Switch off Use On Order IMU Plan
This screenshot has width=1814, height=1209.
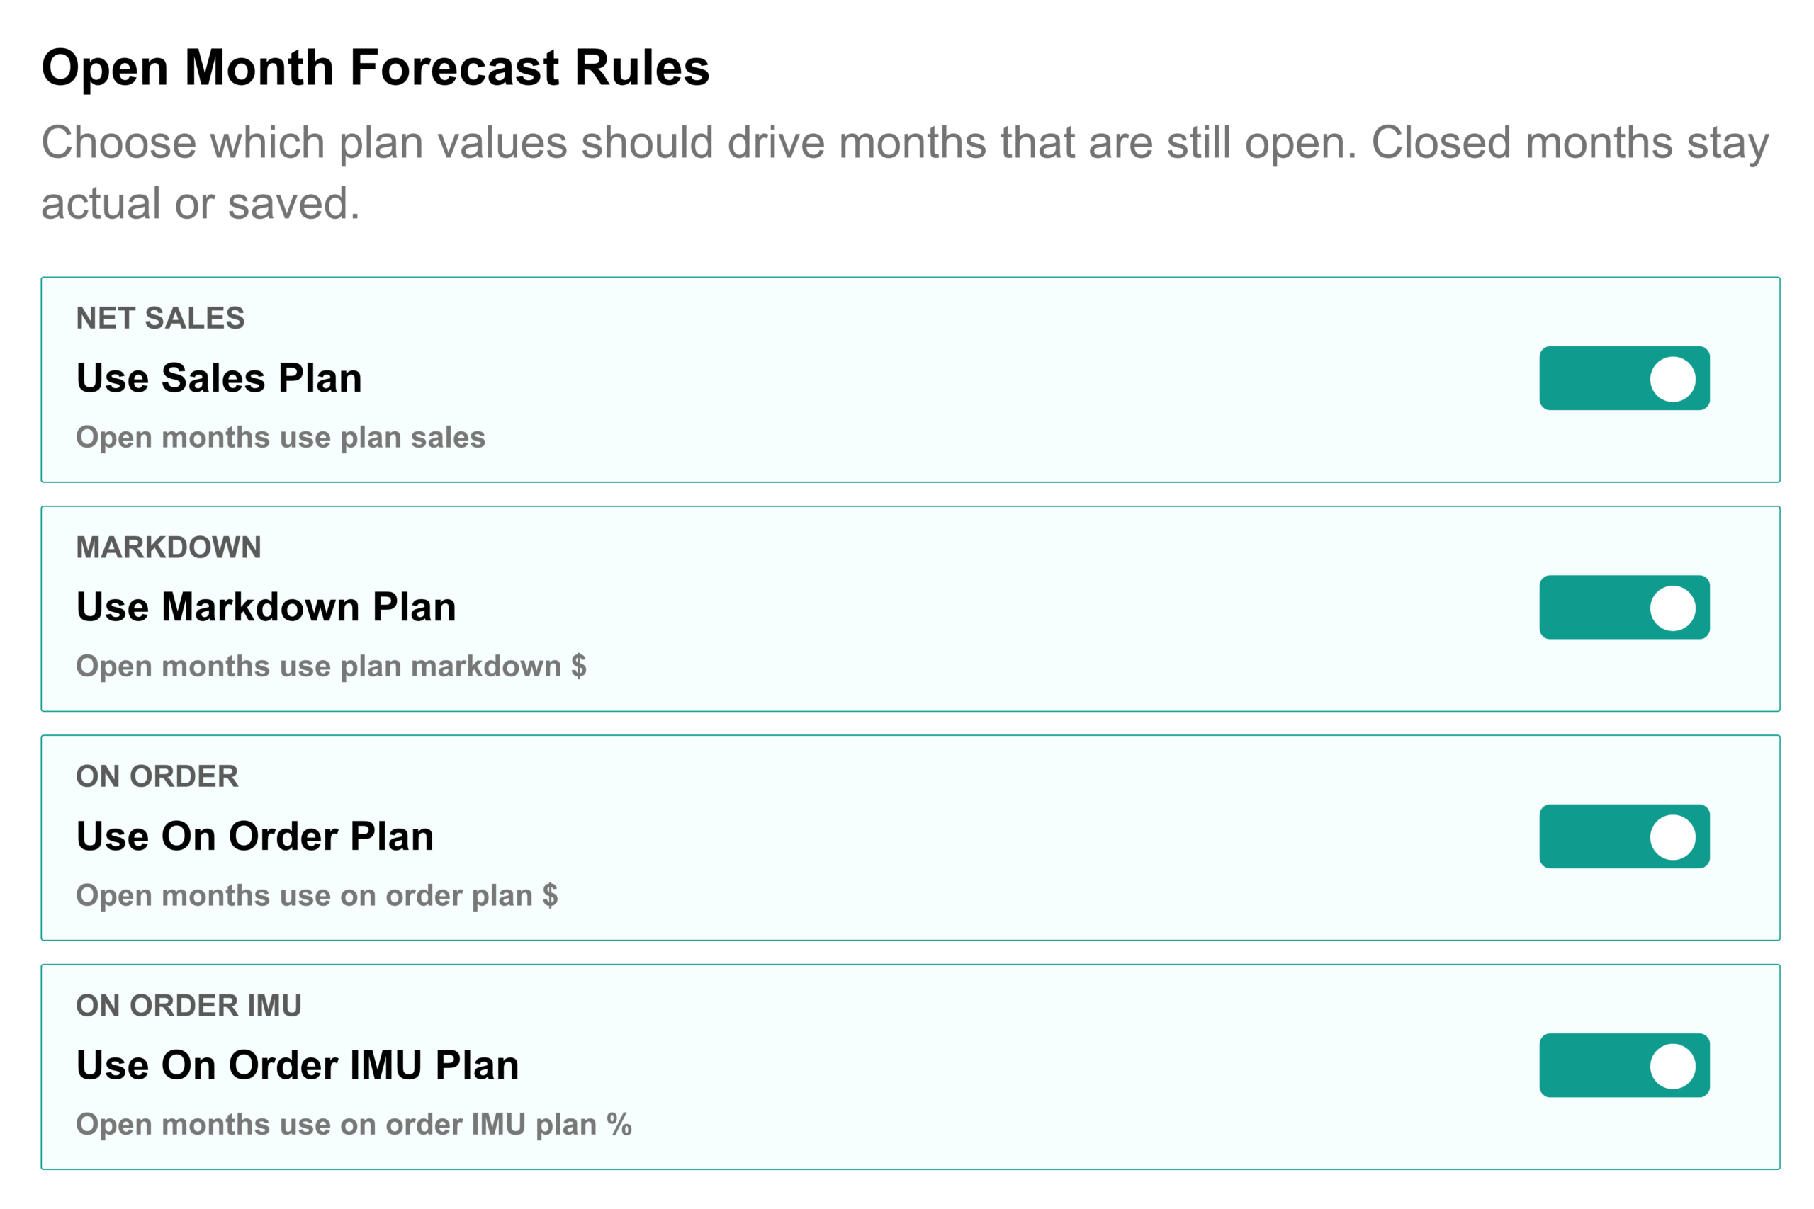point(1624,1066)
